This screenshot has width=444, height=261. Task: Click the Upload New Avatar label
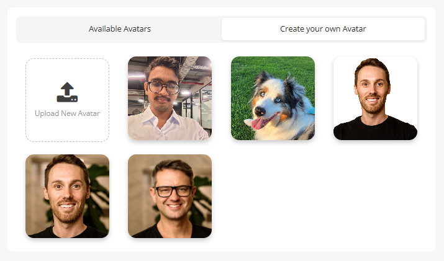click(67, 113)
